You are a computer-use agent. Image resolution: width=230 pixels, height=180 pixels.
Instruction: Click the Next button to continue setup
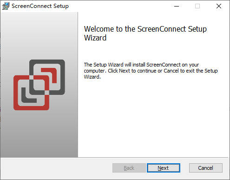coord(164,168)
